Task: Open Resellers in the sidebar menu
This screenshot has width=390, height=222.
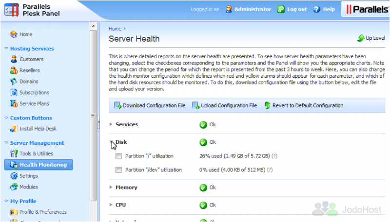Action: 30,70
